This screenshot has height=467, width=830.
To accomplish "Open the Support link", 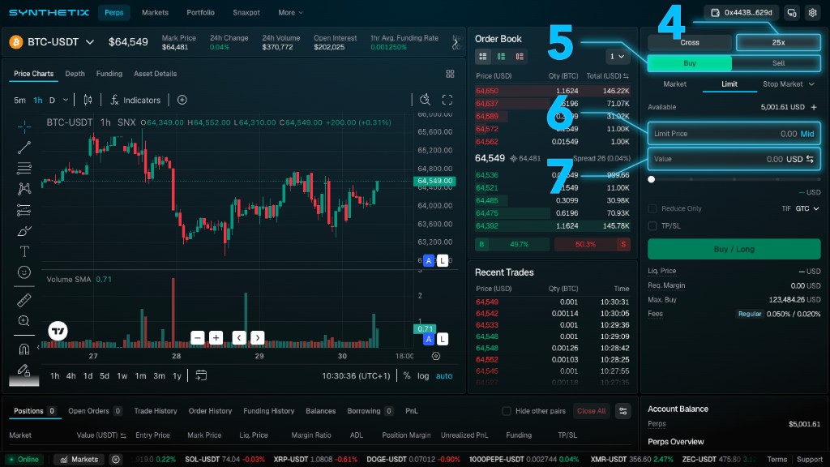I will click(810, 459).
